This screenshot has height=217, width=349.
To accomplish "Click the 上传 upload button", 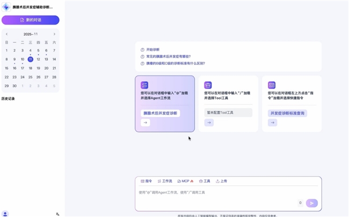I will coord(221,182).
